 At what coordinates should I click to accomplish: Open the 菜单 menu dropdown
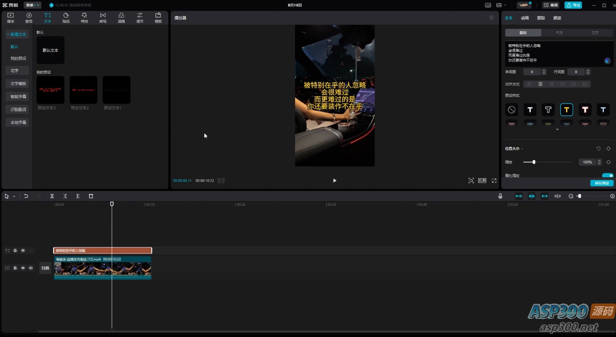coord(32,5)
